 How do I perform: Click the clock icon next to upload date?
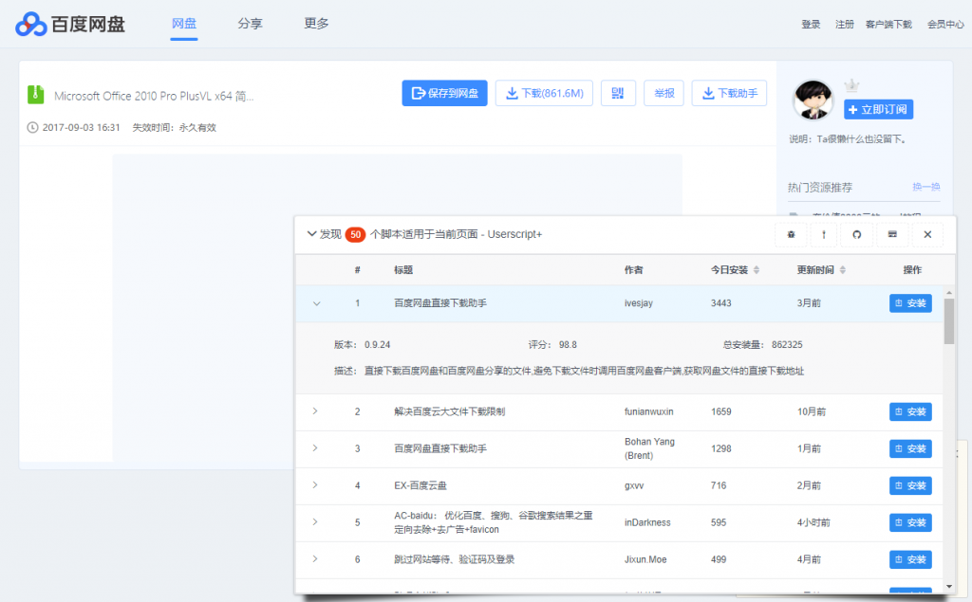click(x=32, y=128)
